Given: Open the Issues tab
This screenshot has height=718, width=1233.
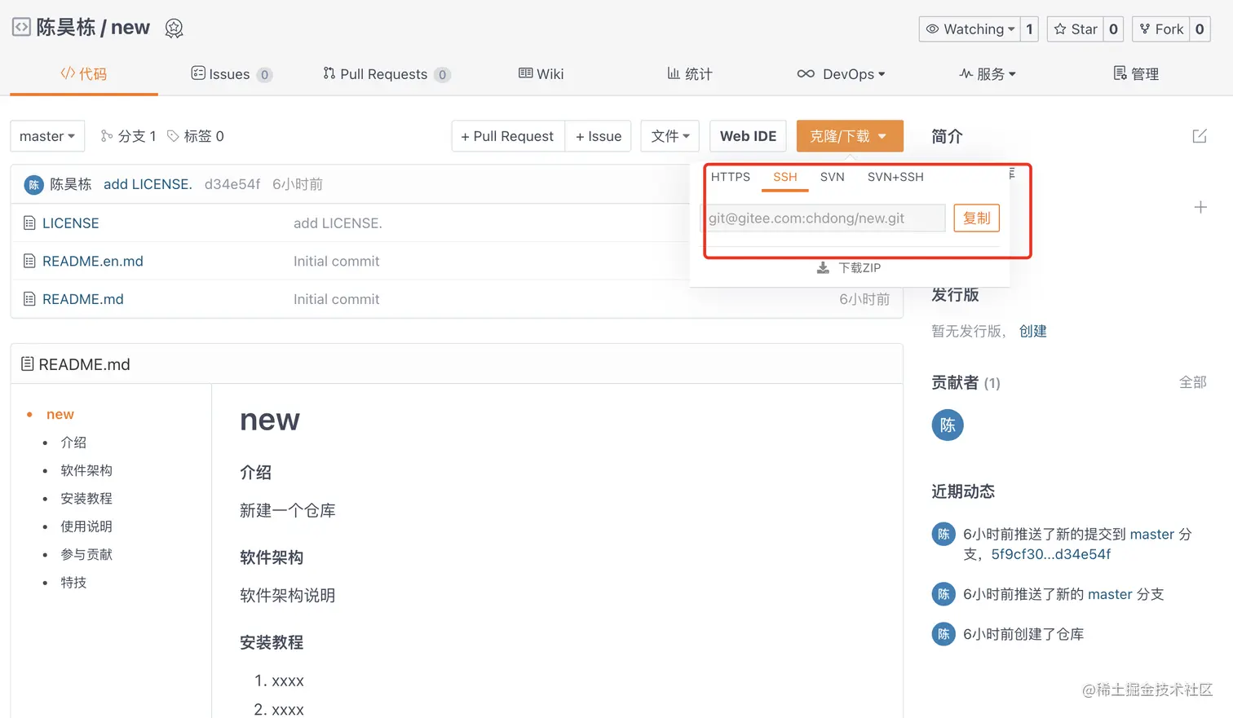Looking at the screenshot, I should click(x=232, y=74).
